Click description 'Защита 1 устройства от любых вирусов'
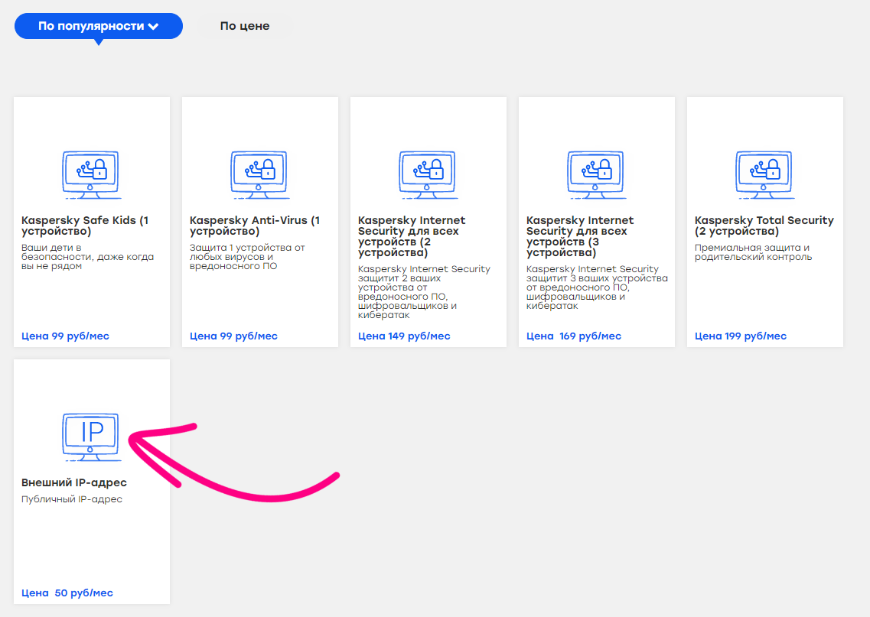Viewport: 870px width, 617px height. coord(247,257)
